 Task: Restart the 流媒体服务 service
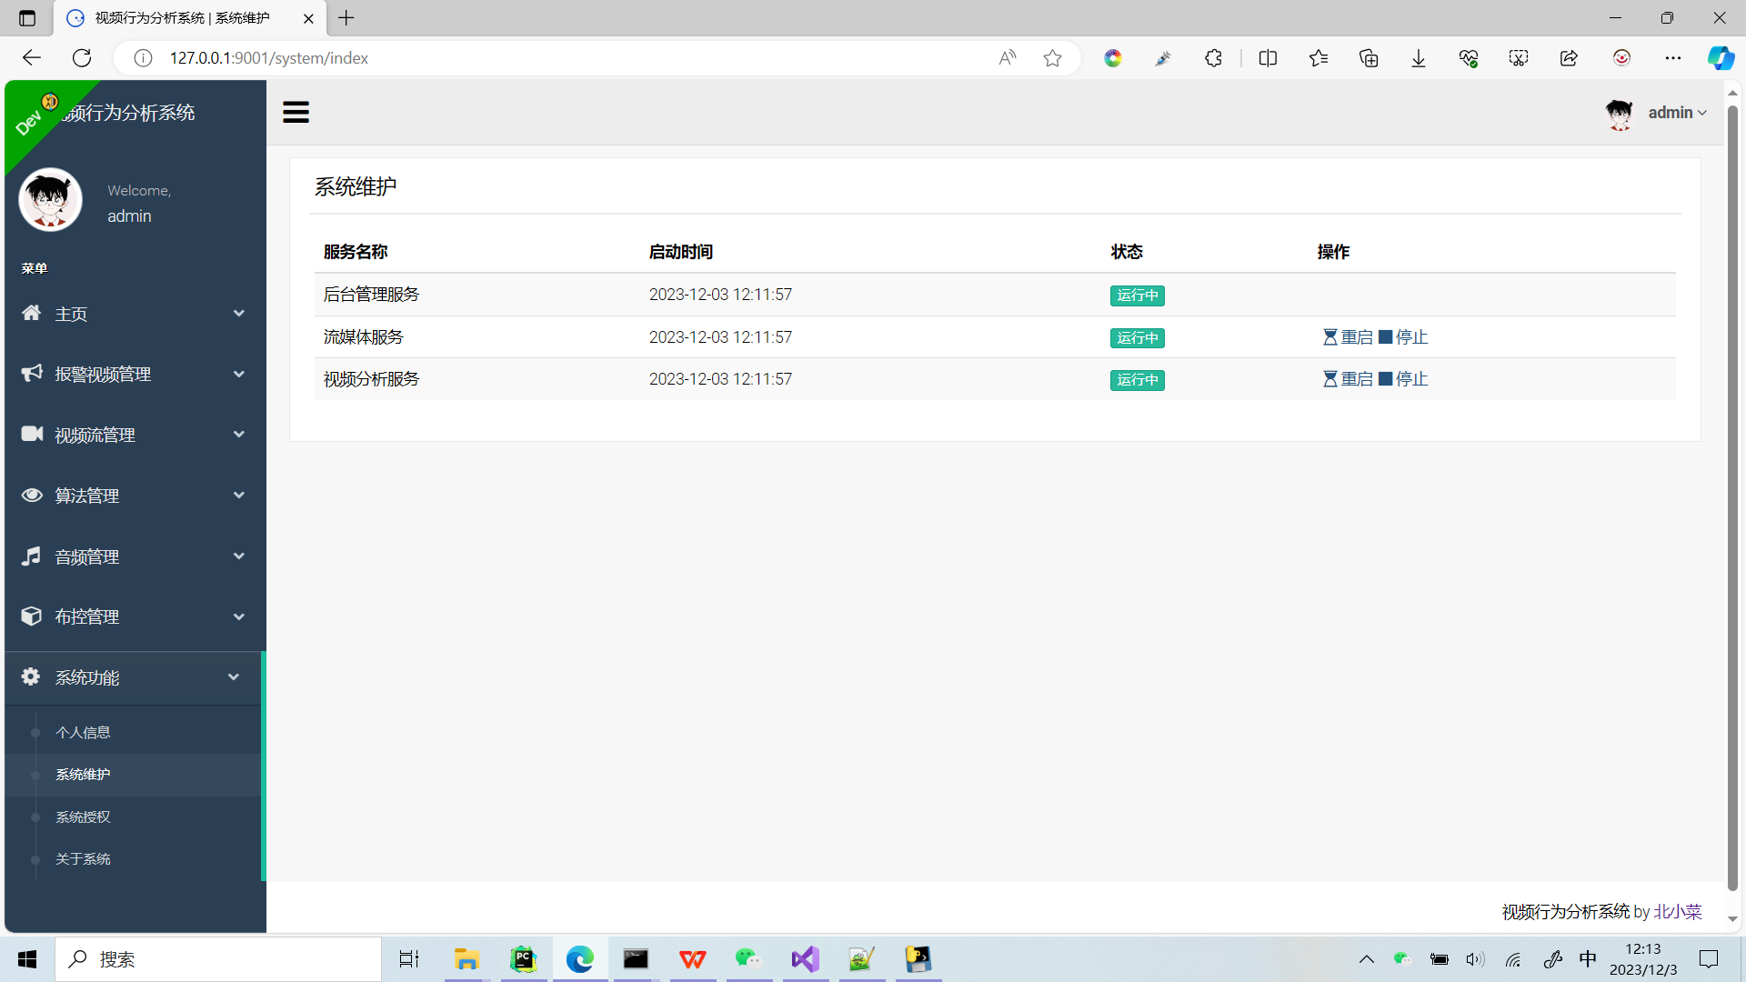1348,337
